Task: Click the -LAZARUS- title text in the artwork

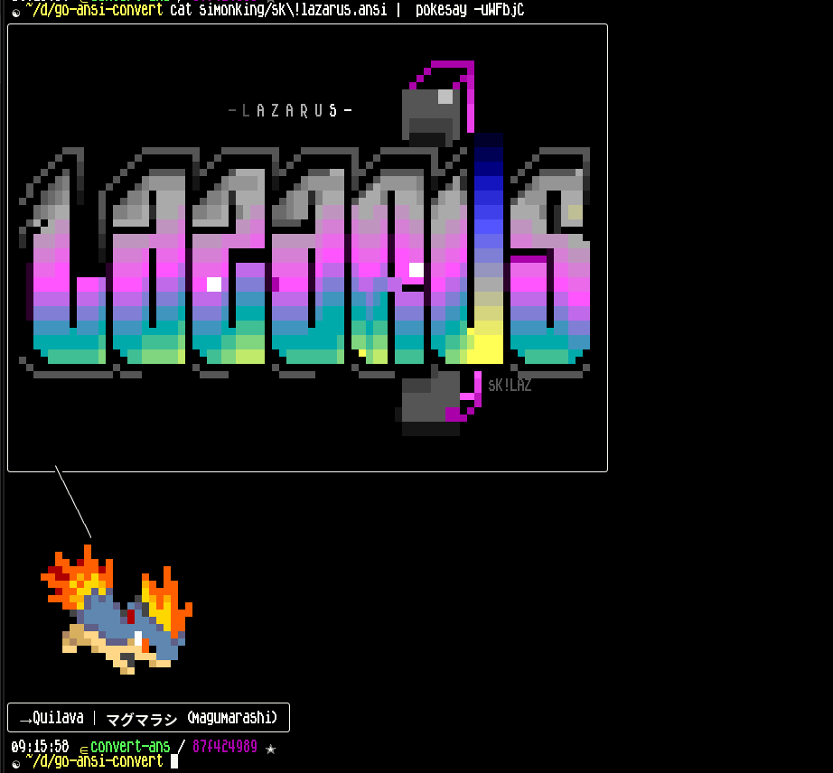Action: 290,111
